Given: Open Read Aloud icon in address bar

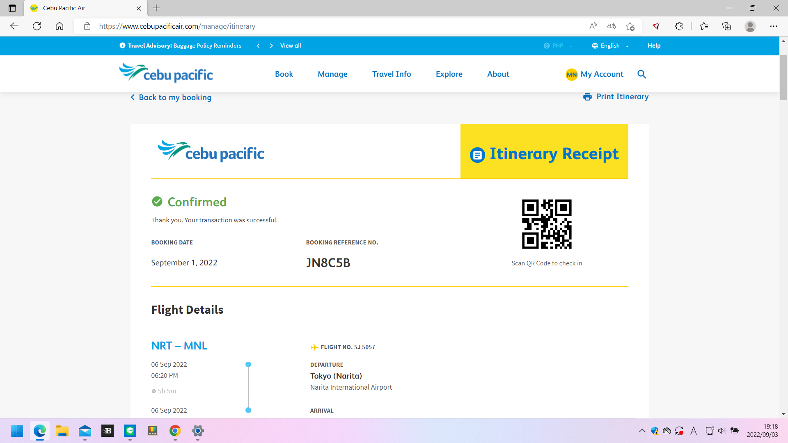Looking at the screenshot, I should tap(593, 26).
